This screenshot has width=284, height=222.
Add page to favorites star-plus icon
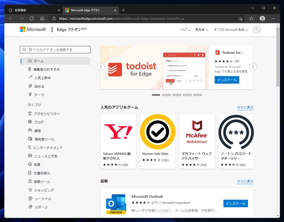point(240,18)
